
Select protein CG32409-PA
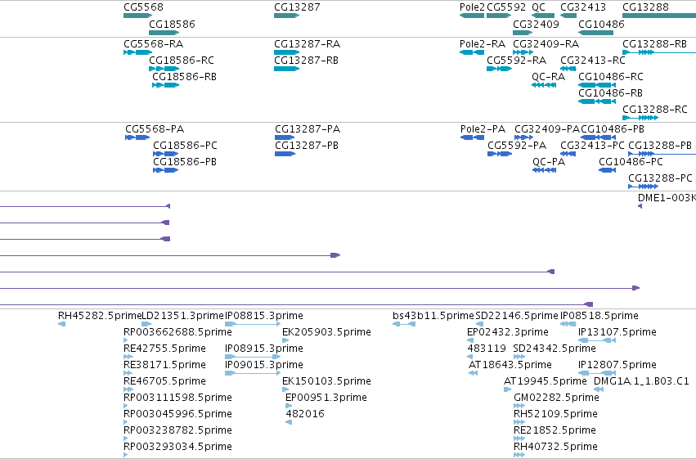tap(523, 137)
